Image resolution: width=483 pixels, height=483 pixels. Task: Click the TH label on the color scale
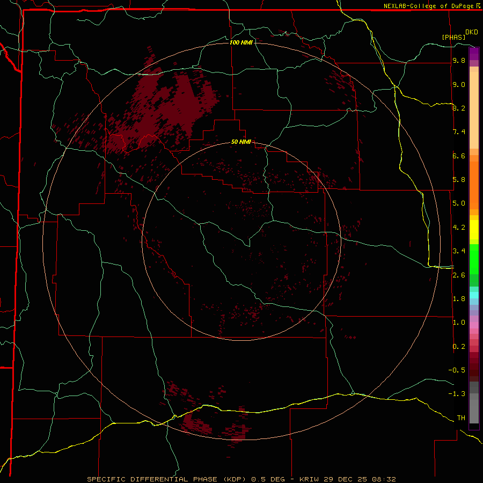point(461,418)
